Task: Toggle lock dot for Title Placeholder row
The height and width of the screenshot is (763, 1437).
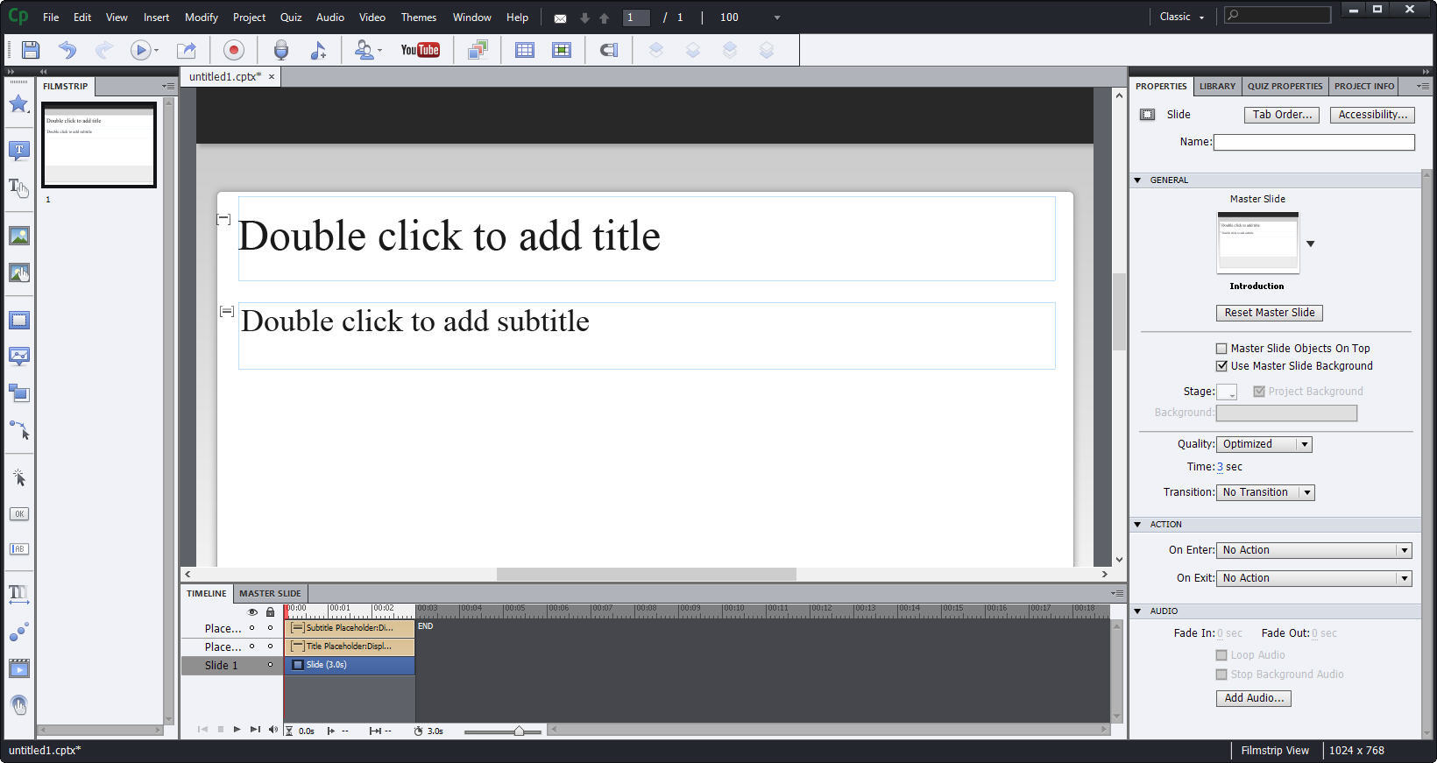Action: point(270,646)
